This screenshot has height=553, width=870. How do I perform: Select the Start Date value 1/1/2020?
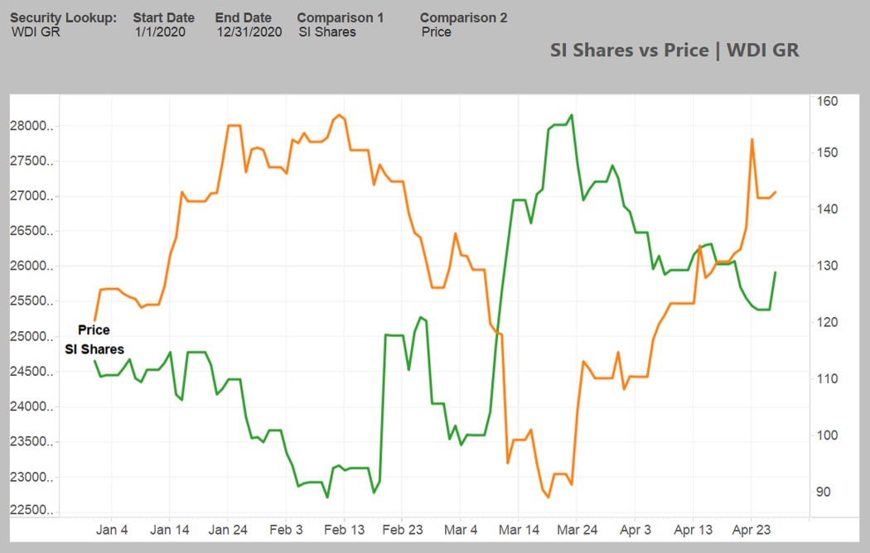click(x=160, y=32)
